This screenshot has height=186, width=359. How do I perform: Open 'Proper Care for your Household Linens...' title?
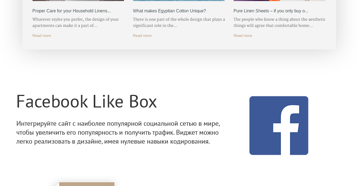tap(71, 11)
